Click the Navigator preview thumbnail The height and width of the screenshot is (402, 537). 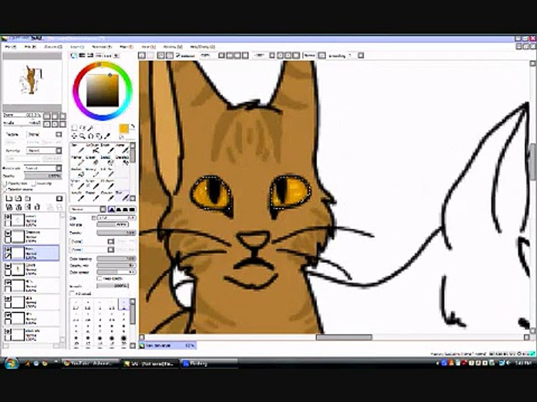click(32, 82)
